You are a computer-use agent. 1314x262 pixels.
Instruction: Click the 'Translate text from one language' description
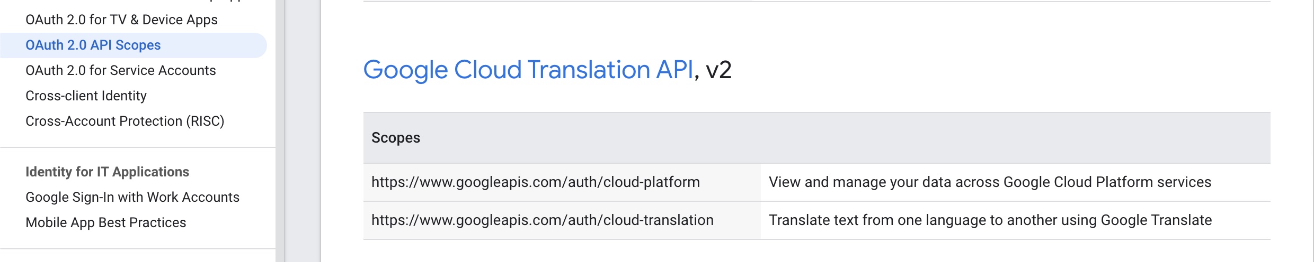pyautogui.click(x=990, y=220)
